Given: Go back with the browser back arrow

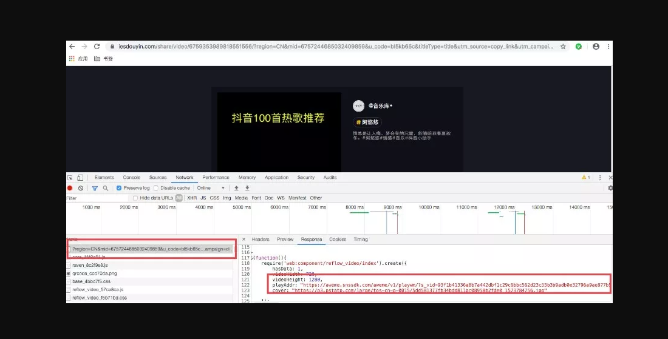Looking at the screenshot, I should coord(72,46).
